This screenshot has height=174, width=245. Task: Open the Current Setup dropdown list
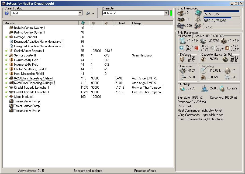click(x=80, y=13)
